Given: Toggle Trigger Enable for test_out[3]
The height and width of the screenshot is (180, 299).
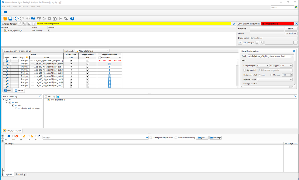Looking at the screenshot, I should tap(88, 73).
